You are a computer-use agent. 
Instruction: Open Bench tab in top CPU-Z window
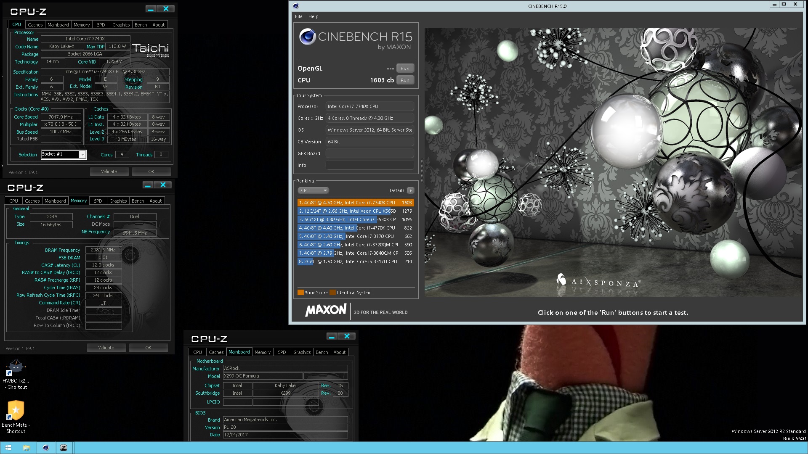(141, 25)
